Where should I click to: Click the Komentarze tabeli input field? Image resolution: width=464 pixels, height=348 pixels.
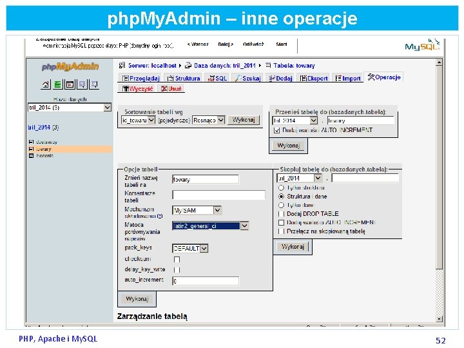[218, 195]
